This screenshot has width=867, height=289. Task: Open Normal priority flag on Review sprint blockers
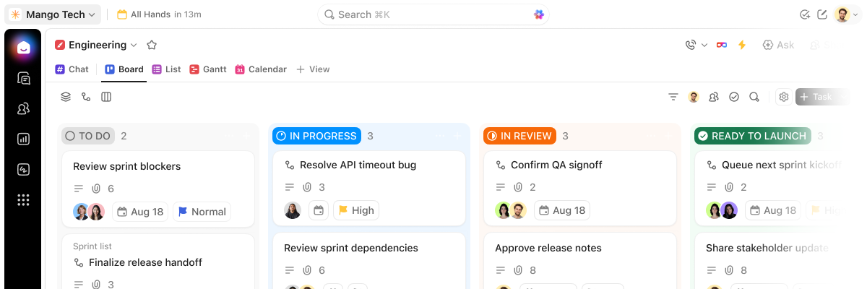tap(202, 212)
